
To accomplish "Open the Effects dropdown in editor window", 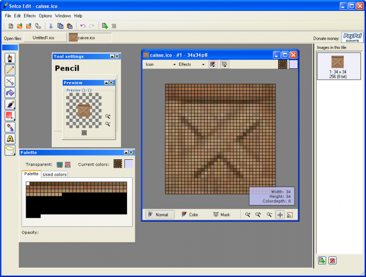I will click(x=191, y=64).
